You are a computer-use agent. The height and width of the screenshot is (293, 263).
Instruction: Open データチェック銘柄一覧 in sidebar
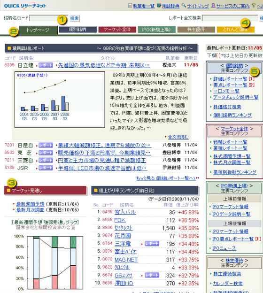pos(236,97)
